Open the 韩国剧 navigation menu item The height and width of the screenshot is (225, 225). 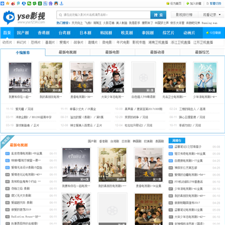[x=106, y=33]
